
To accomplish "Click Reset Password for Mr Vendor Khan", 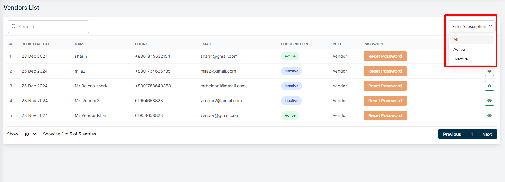I will [x=385, y=115].
